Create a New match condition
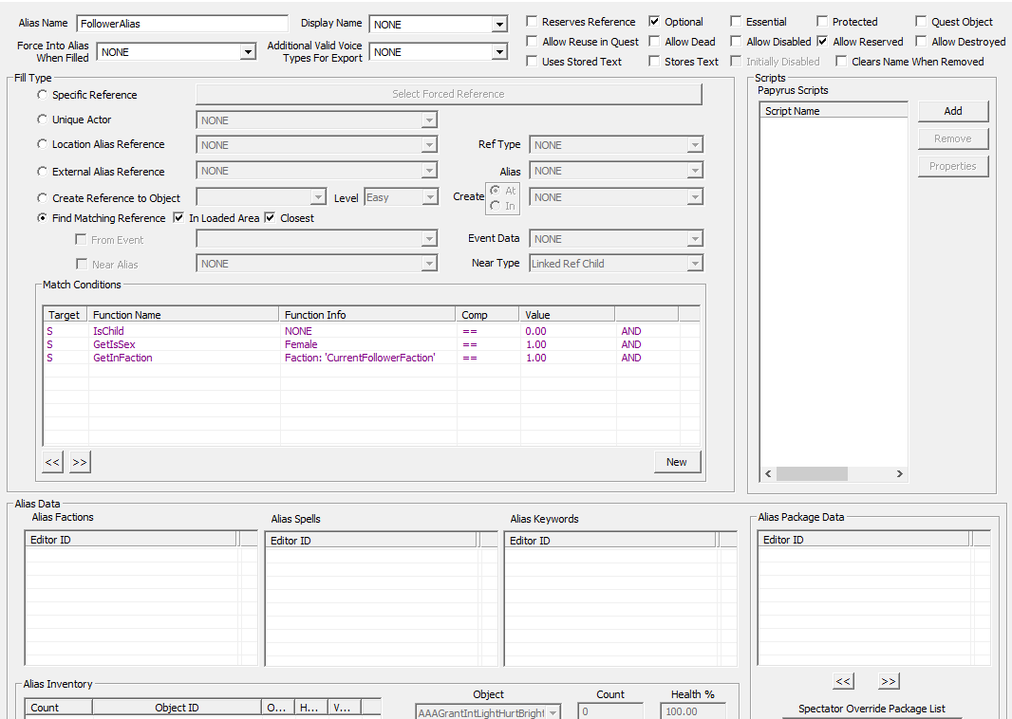 [x=677, y=462]
